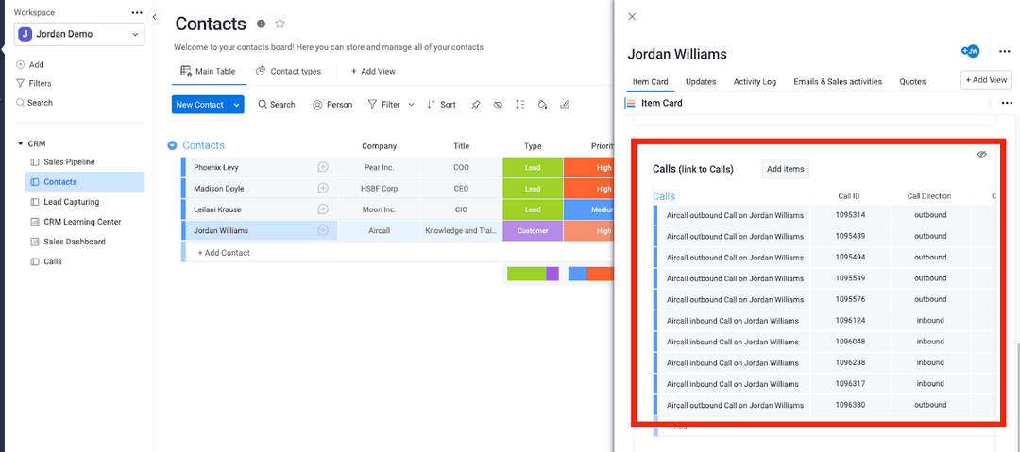Star the Contacts board as favorite

[280, 24]
